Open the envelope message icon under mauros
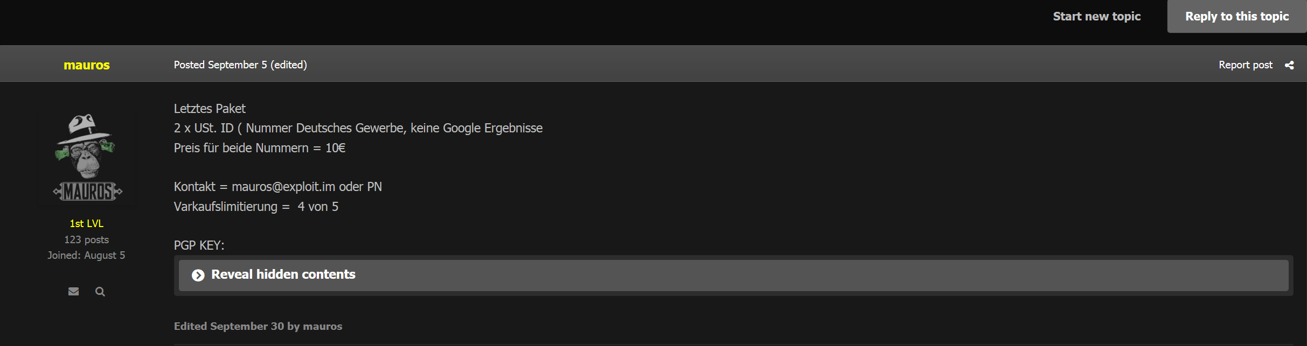Viewport: 1307px width, 346px height. [x=74, y=292]
